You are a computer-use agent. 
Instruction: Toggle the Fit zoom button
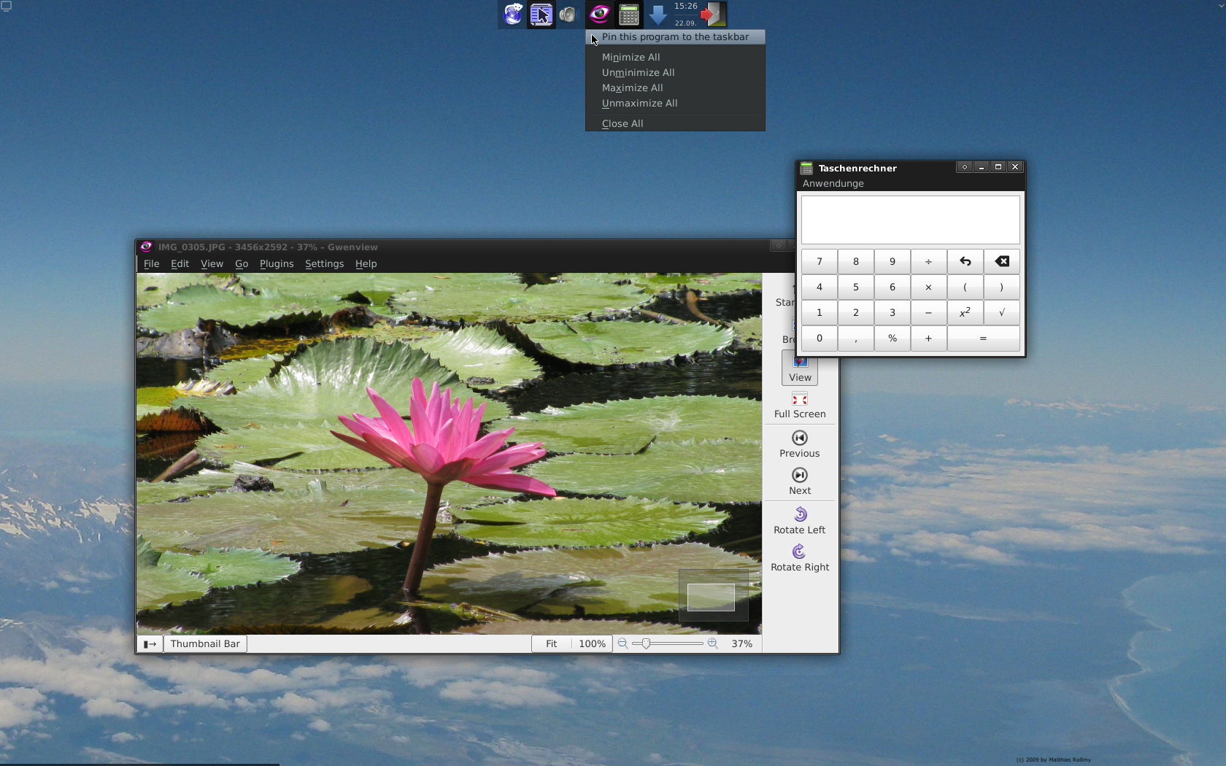coord(551,643)
